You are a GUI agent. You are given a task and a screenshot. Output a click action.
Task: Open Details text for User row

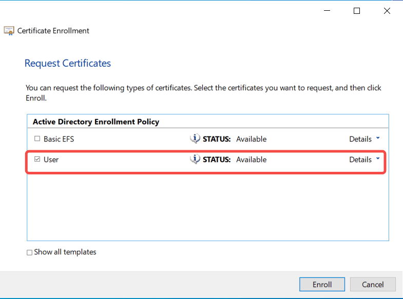click(360, 160)
